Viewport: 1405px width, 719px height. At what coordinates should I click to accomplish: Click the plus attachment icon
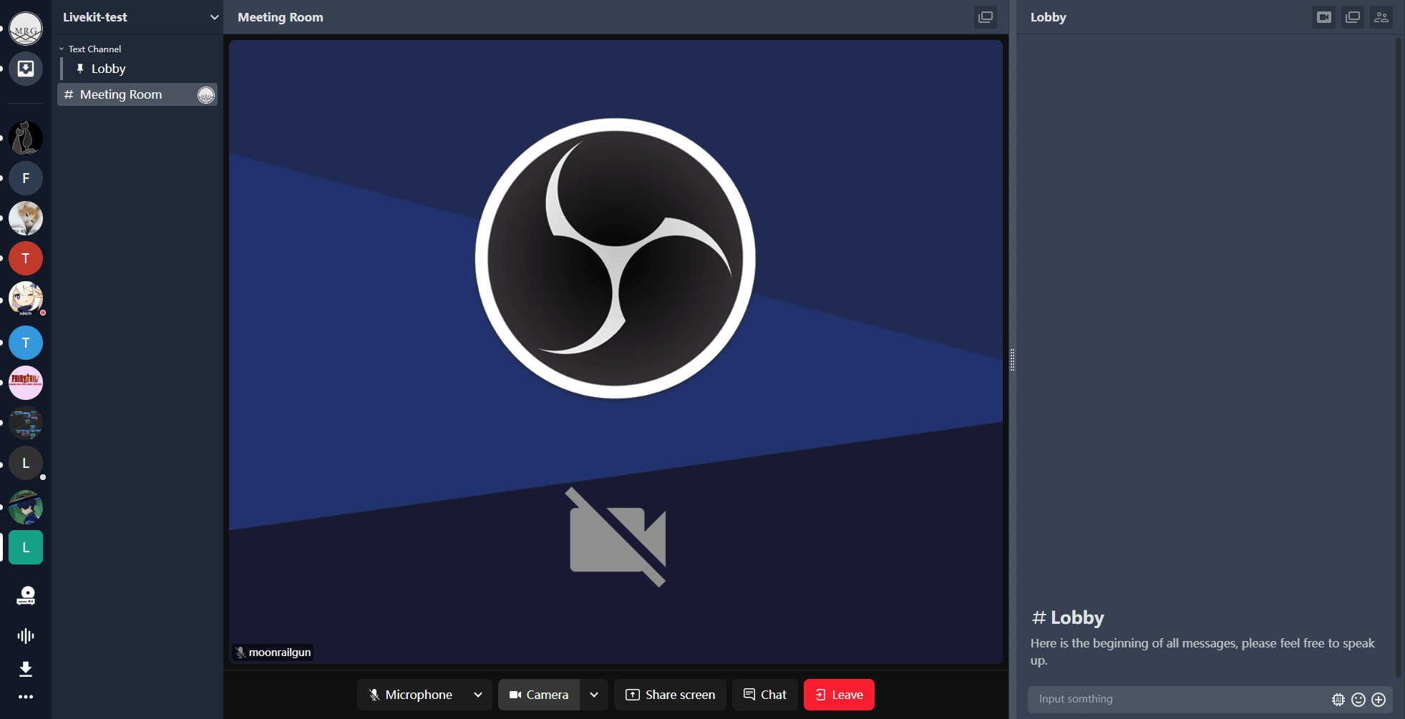[1379, 700]
